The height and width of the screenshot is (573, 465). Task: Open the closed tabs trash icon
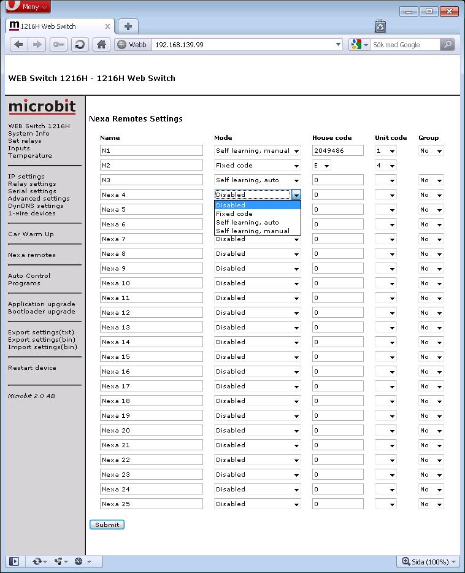(380, 26)
